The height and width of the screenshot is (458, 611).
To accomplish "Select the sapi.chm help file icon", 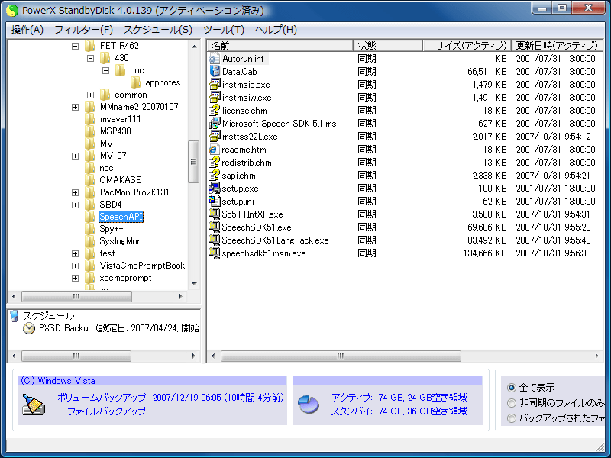I will click(214, 176).
